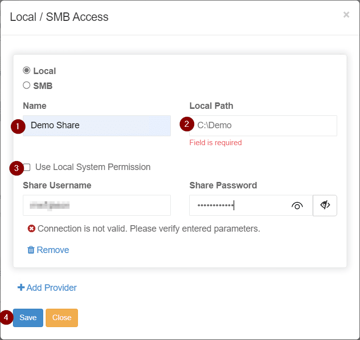The height and width of the screenshot is (340, 360).
Task: Click the red number 4 marker by Save
Action: pyautogui.click(x=6, y=317)
